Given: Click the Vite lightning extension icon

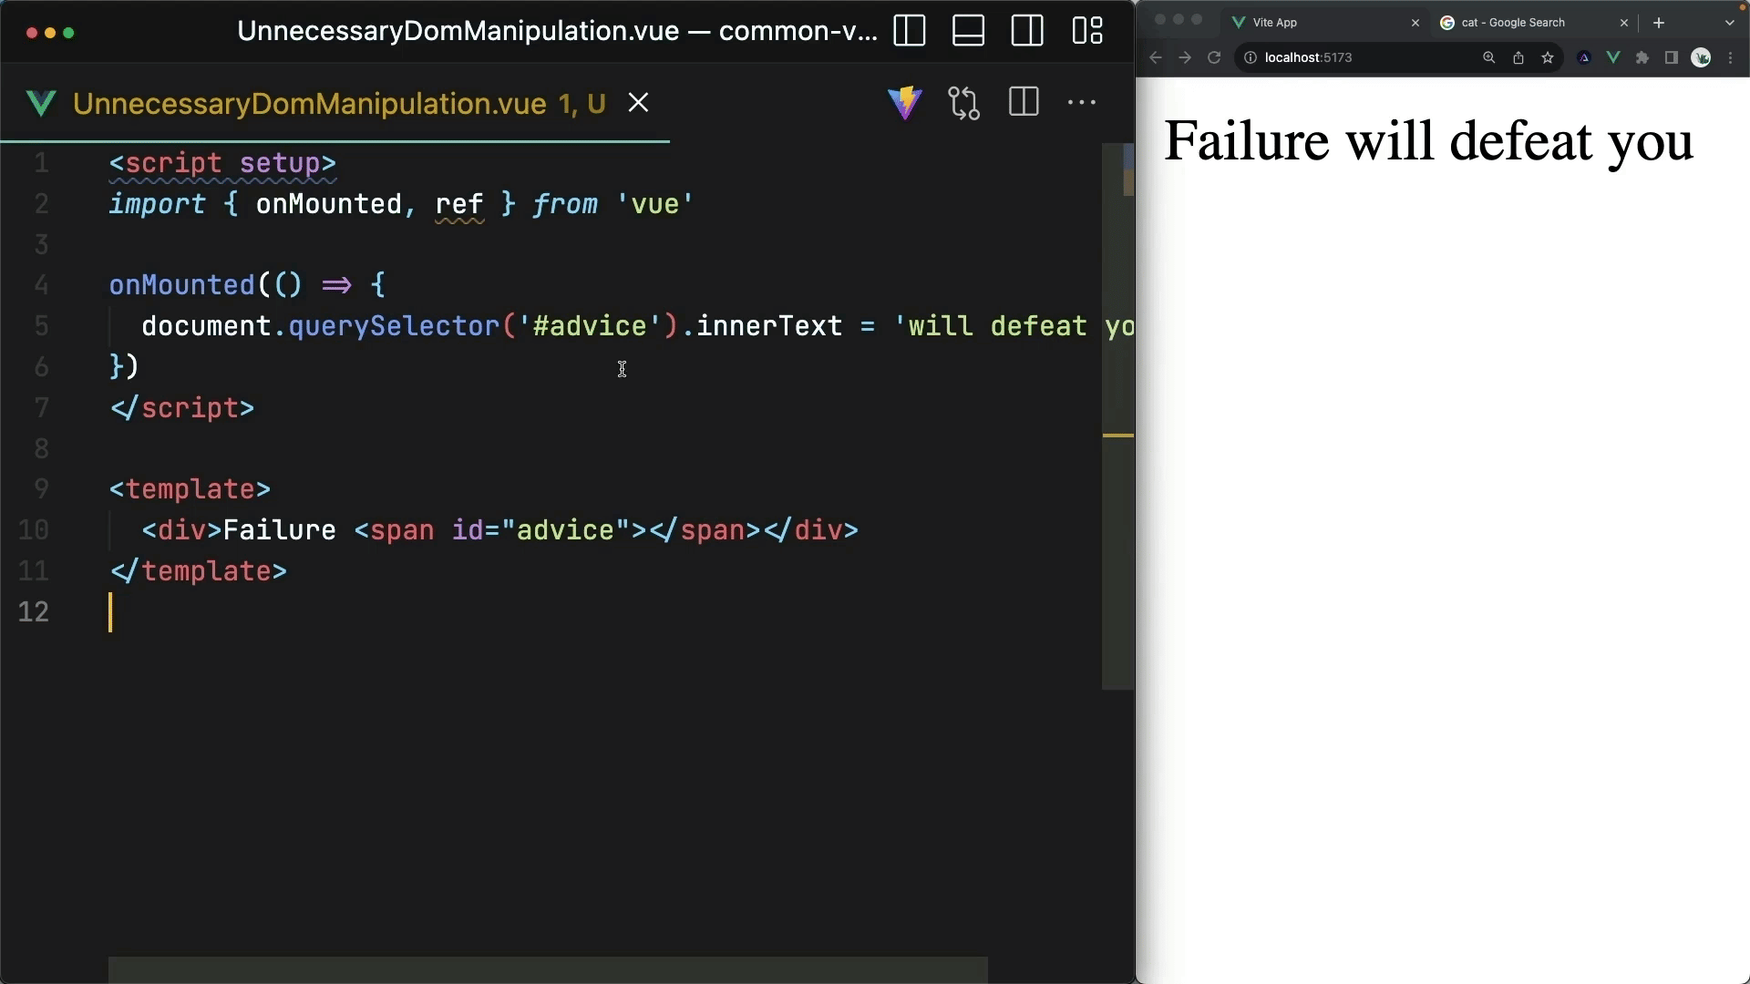Looking at the screenshot, I should click(904, 103).
